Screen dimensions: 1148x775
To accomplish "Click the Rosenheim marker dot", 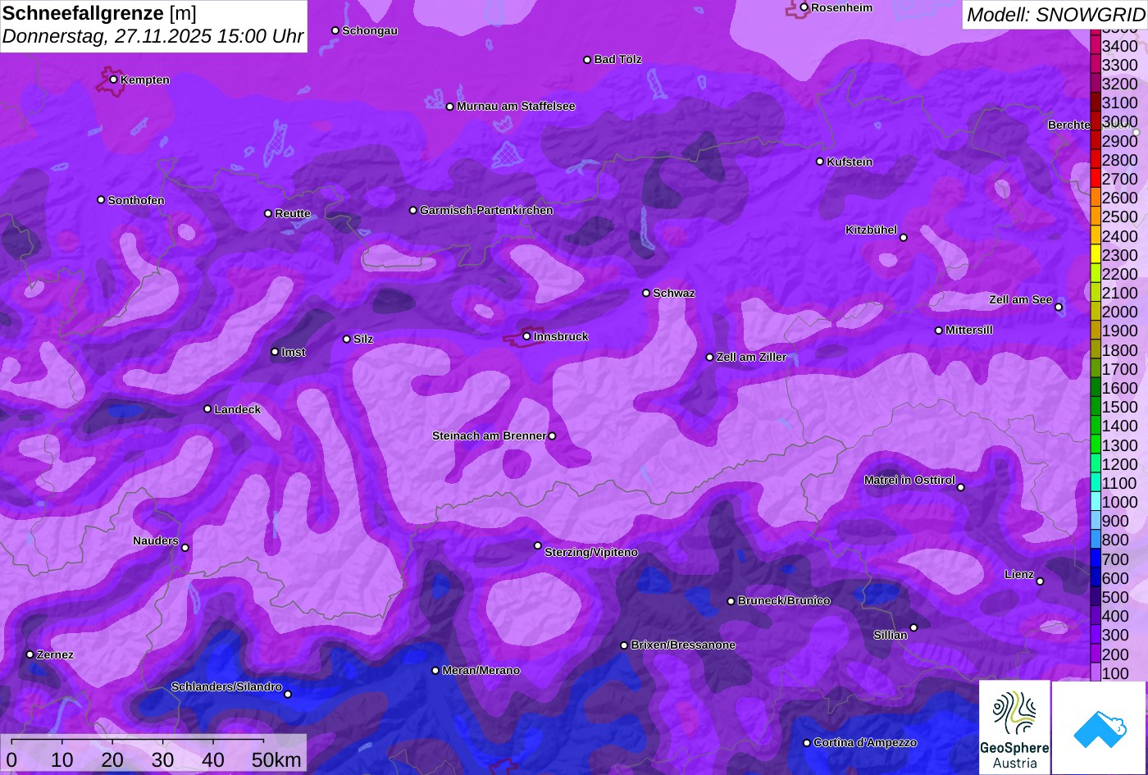I will 804,7.
